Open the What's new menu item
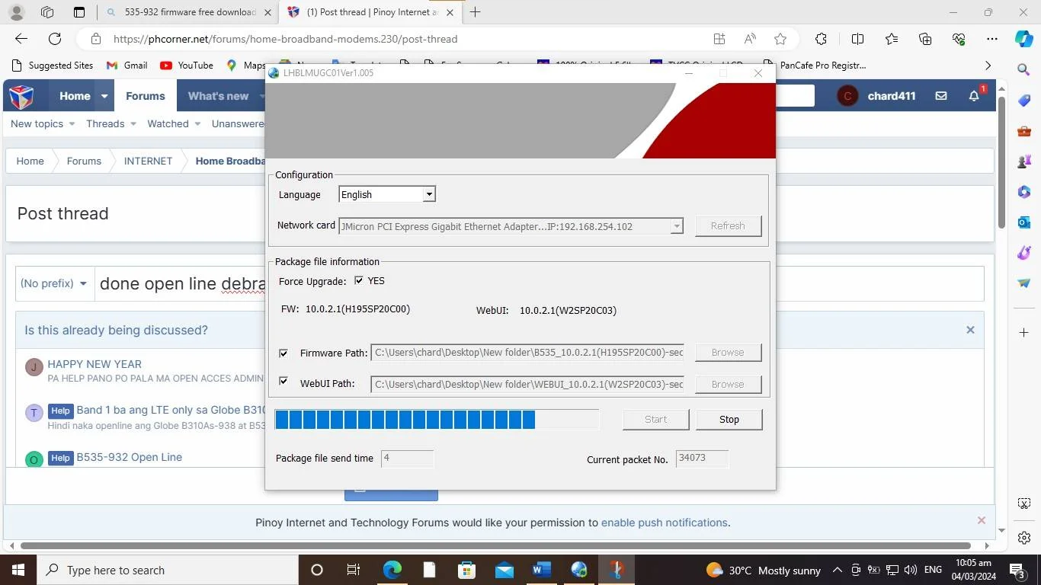Image resolution: width=1041 pixels, height=585 pixels. point(219,96)
